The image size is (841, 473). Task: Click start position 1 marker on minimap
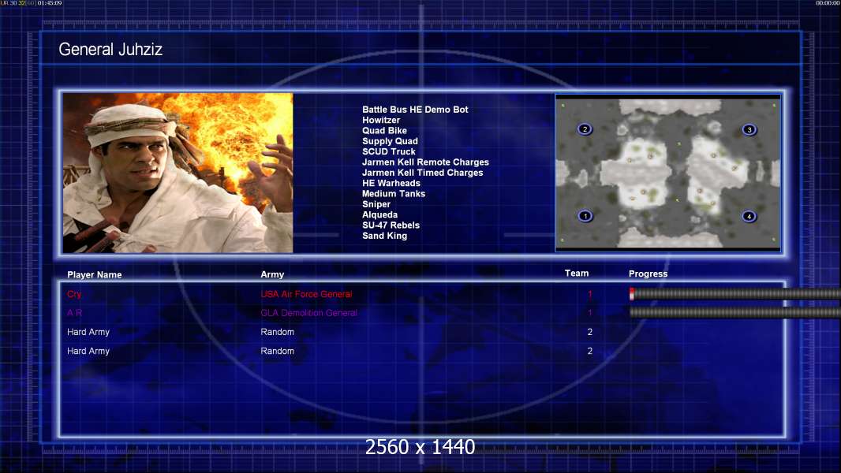tap(585, 216)
